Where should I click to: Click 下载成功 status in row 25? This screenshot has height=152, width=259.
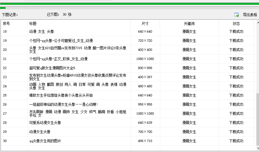coord(236,95)
